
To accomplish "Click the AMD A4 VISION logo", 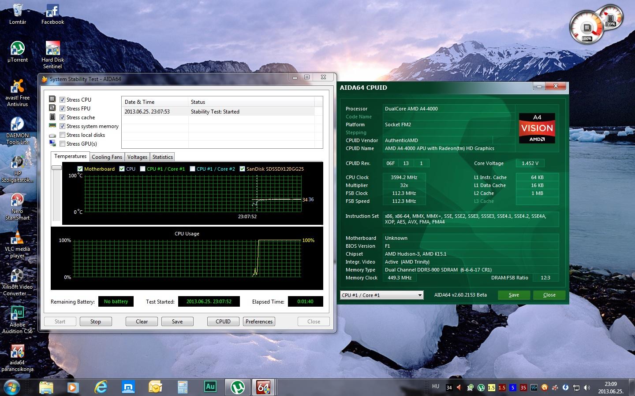I will 537,128.
